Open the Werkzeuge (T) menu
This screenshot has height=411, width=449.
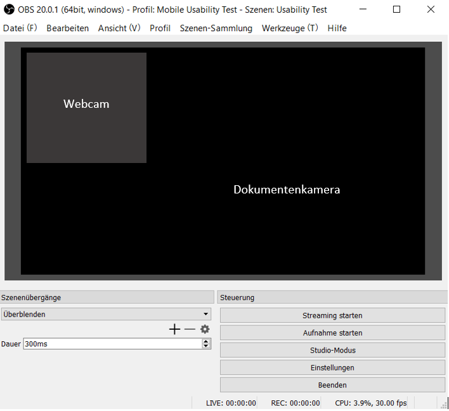point(290,28)
